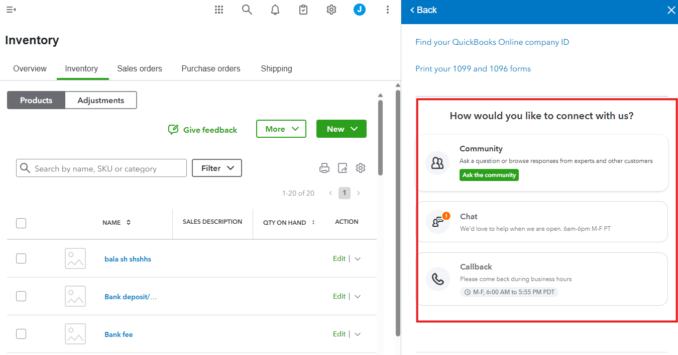Viewport: 678px width, 355px height.
Task: Select the Inventory tab
Action: point(81,68)
